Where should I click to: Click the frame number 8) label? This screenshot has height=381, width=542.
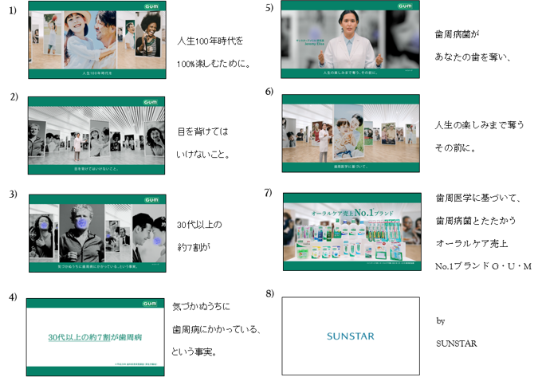[270, 293]
